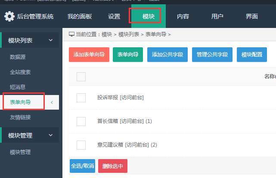
Task: Select the 模块 top menu tab
Action: 149,16
